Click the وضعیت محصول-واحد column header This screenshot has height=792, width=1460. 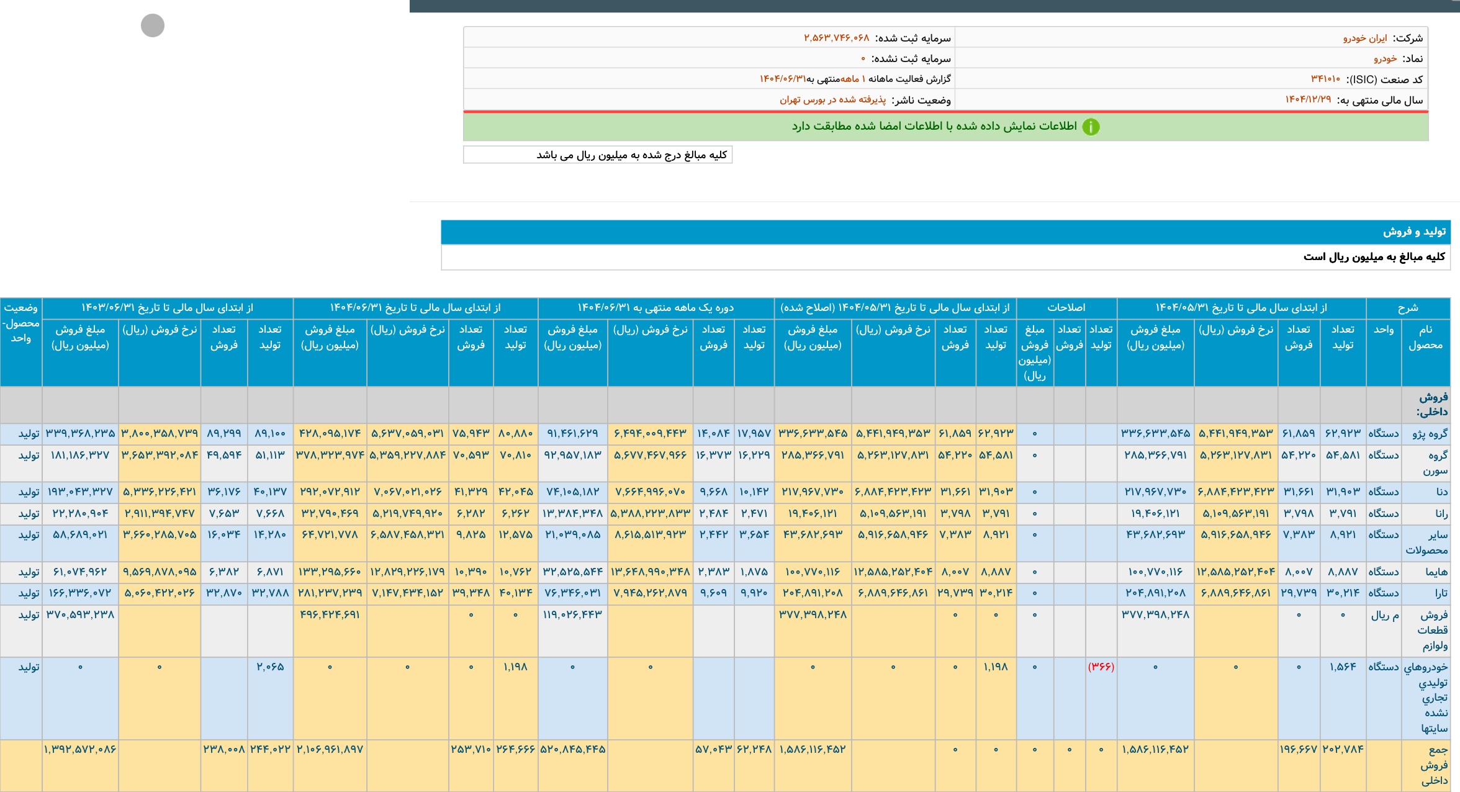tap(21, 323)
